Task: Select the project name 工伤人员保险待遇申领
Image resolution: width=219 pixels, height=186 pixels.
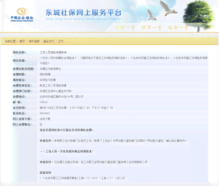Action: [x=53, y=52]
